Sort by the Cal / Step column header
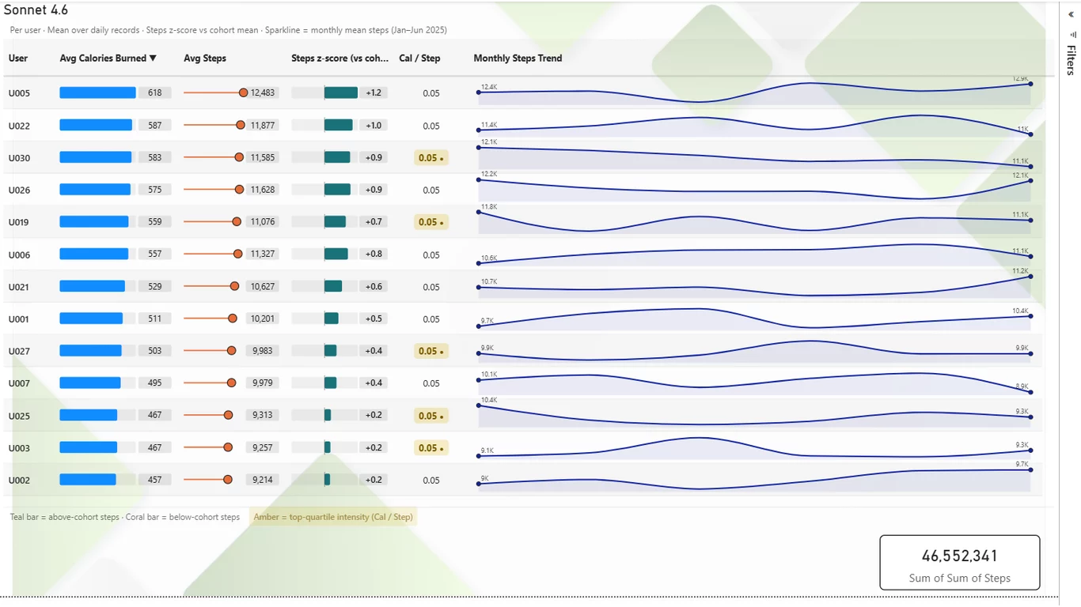This screenshot has width=1081, height=607. (x=419, y=58)
